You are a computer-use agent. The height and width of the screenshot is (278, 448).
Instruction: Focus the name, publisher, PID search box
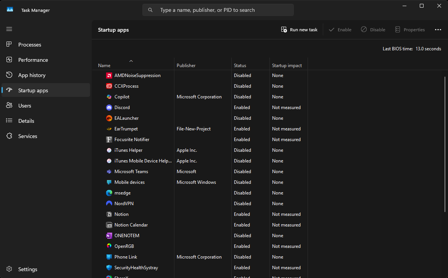[218, 10]
